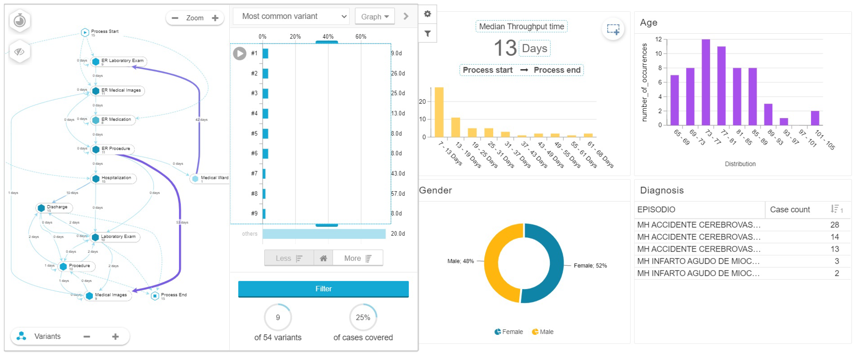Click the funnel filter icon

coord(427,33)
